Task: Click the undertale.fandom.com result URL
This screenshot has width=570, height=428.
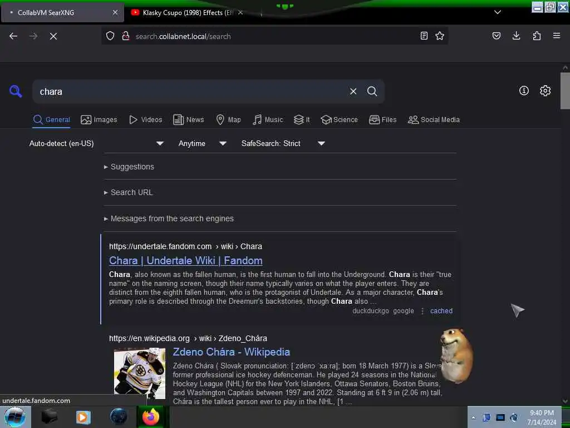Action: [x=185, y=246]
